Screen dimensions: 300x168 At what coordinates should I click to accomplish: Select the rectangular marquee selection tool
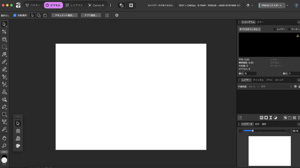[x=4, y=47]
